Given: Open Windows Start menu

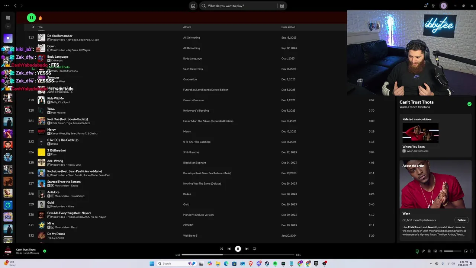Looking at the screenshot, I should point(152,264).
